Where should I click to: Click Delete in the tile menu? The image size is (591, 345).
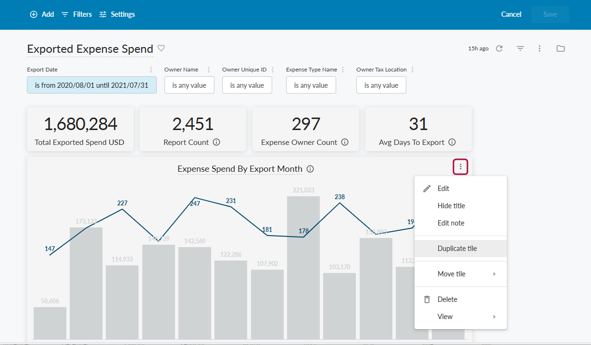(x=447, y=299)
